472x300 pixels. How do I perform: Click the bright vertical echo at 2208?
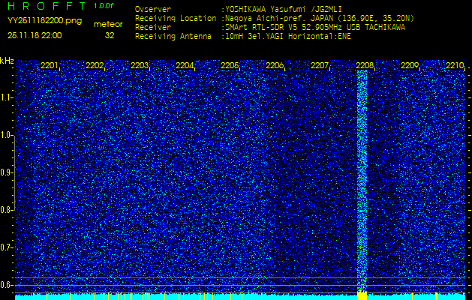362,181
